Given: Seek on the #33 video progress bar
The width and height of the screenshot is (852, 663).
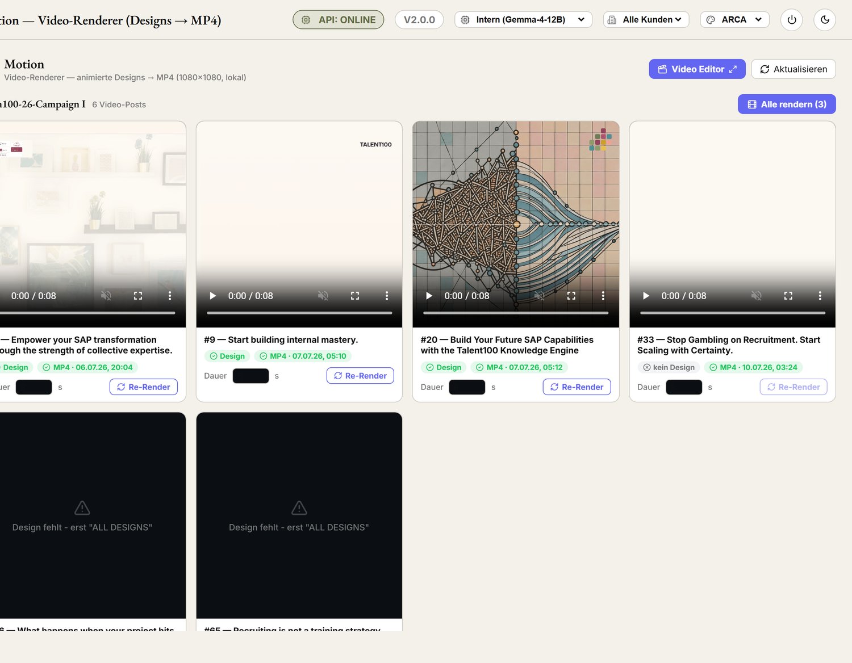Looking at the screenshot, I should (733, 313).
